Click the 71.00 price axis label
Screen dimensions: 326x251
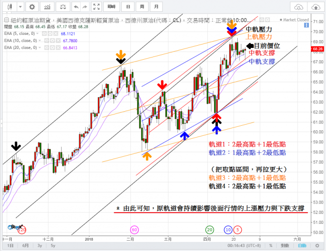tap(318, 22)
